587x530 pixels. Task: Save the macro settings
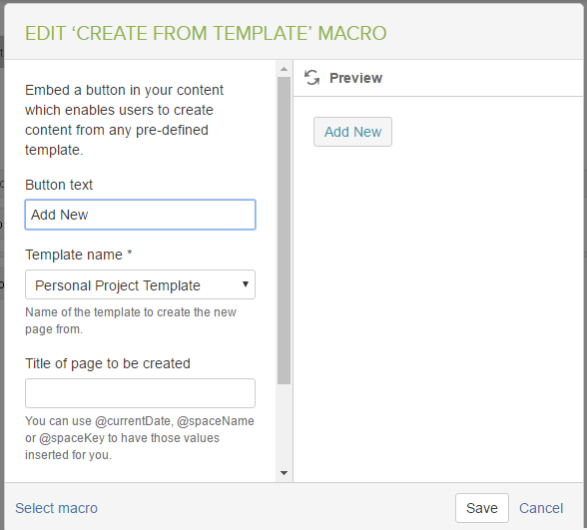click(x=482, y=508)
